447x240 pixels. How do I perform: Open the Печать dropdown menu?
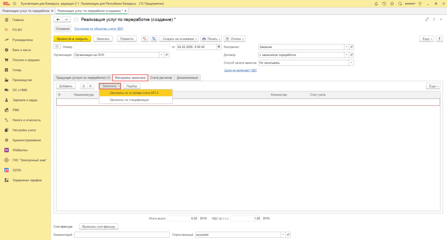211,39
